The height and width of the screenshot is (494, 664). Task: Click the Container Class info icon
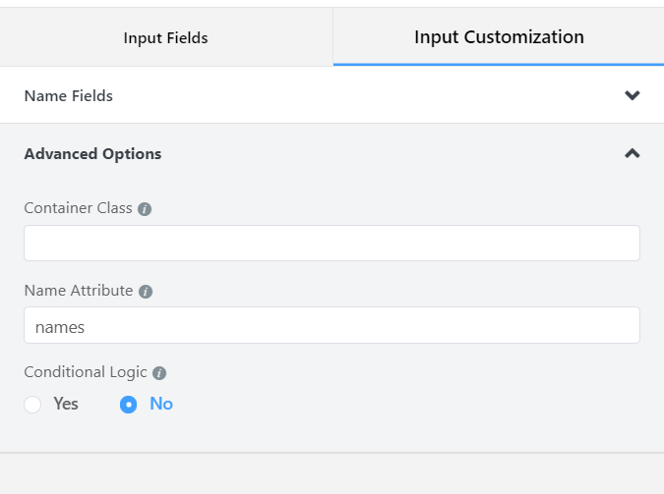(145, 209)
